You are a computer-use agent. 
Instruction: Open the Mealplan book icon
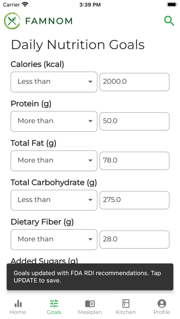90,304
